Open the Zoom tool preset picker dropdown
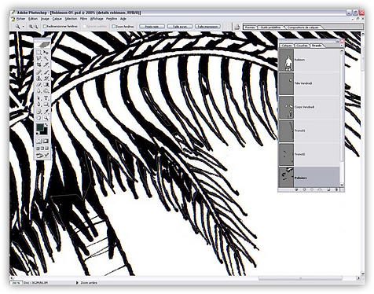The width and height of the screenshot is (374, 294). coord(24,27)
